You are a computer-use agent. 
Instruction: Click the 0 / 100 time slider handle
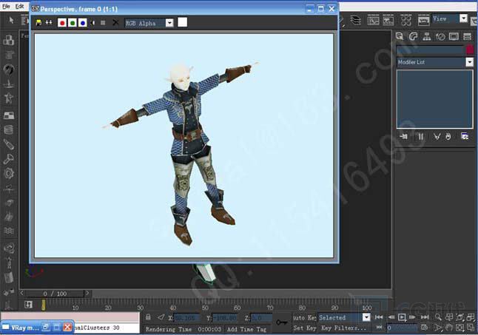point(55,294)
